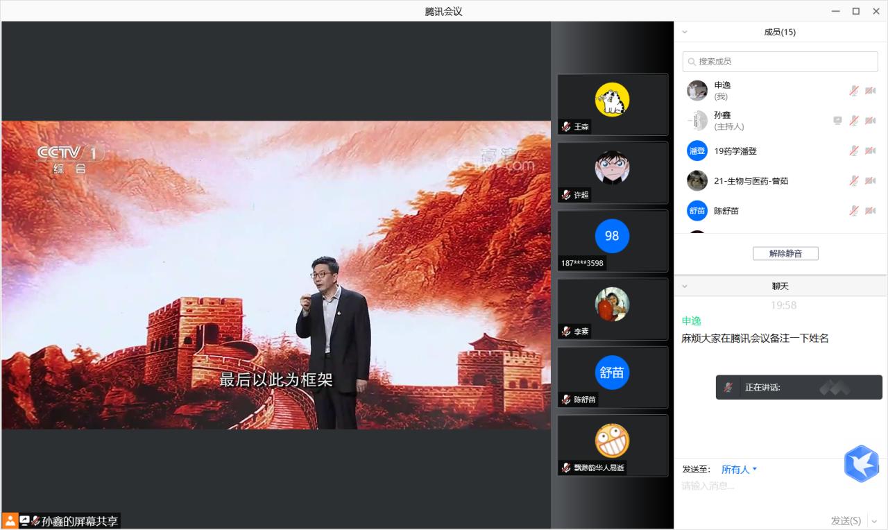Collapse the 成员(15) members panel

pos(684,32)
